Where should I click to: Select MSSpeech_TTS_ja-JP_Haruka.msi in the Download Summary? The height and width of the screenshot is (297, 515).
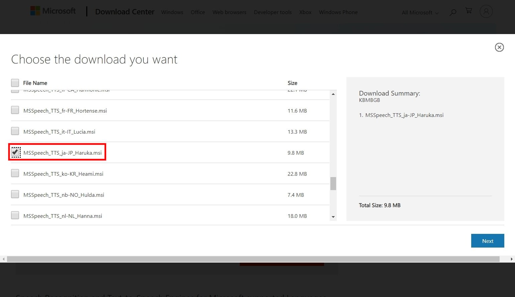click(404, 115)
